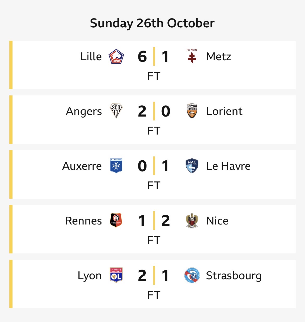305x322 pixels.
Task: Click the AJ Auxerre club crest
Action: coord(116,166)
